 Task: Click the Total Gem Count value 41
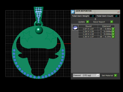click(x=116, y=16)
